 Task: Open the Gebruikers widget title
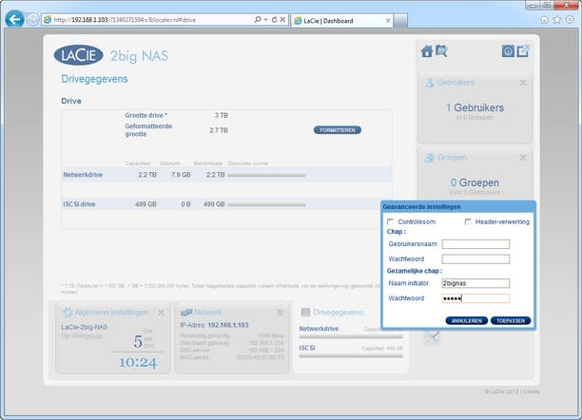point(456,83)
